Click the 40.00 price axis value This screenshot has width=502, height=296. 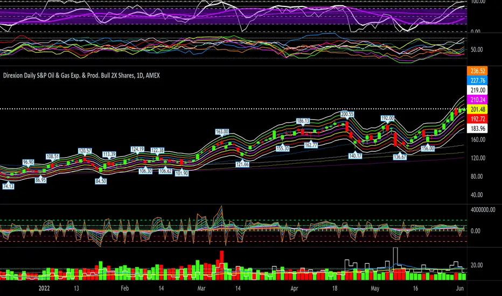477,195
